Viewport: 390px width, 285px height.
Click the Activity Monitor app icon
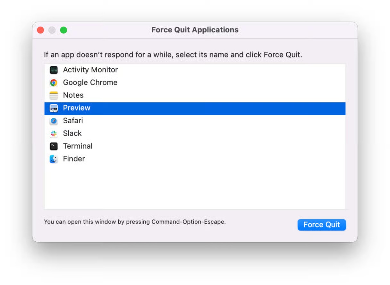tap(54, 70)
